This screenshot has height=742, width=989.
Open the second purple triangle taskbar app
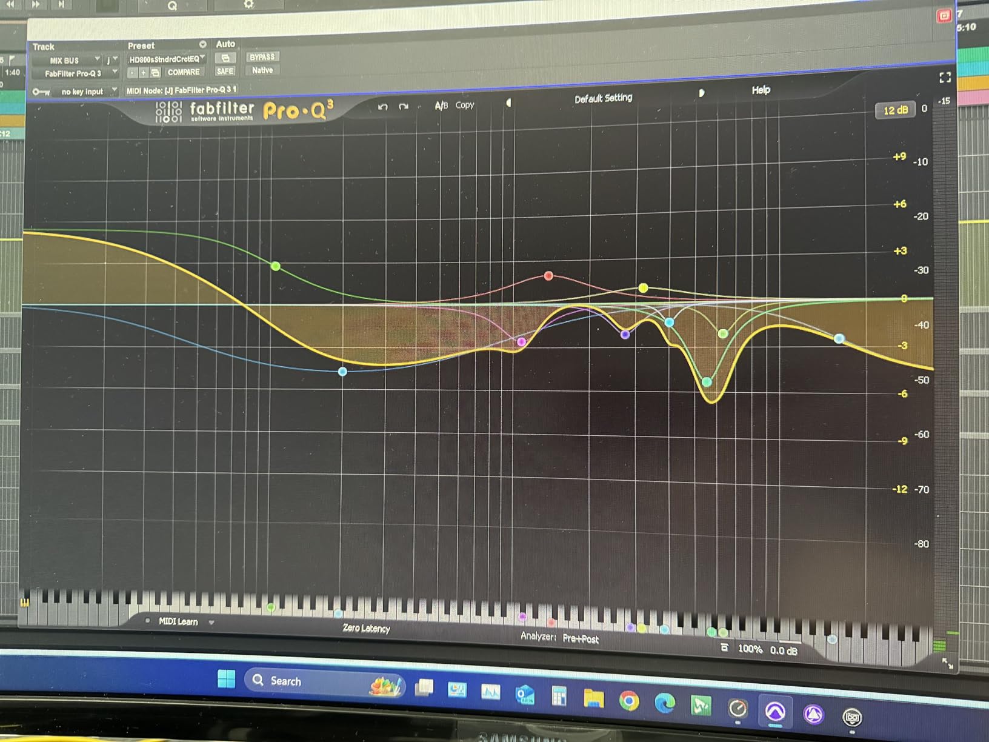tap(813, 714)
